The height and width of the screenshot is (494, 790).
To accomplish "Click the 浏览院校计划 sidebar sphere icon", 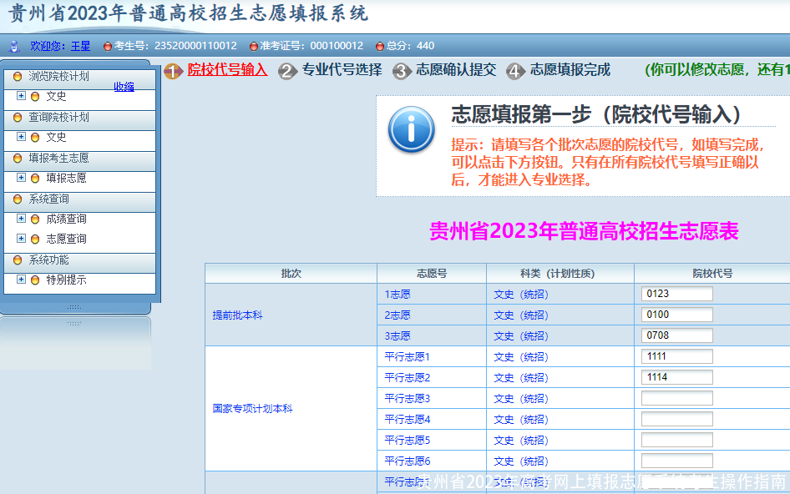I will [17, 76].
